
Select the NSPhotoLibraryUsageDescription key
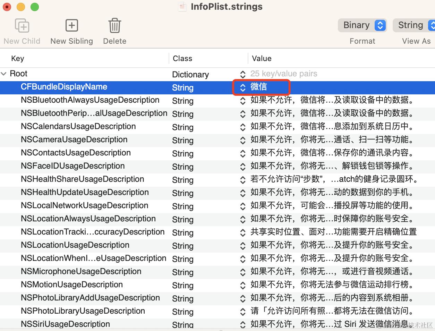pyautogui.click(x=83, y=311)
